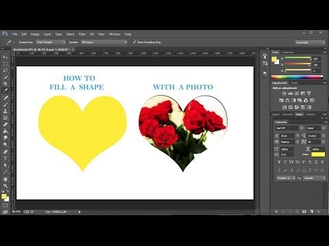
Task: Open the Image menu
Action: 35,34
